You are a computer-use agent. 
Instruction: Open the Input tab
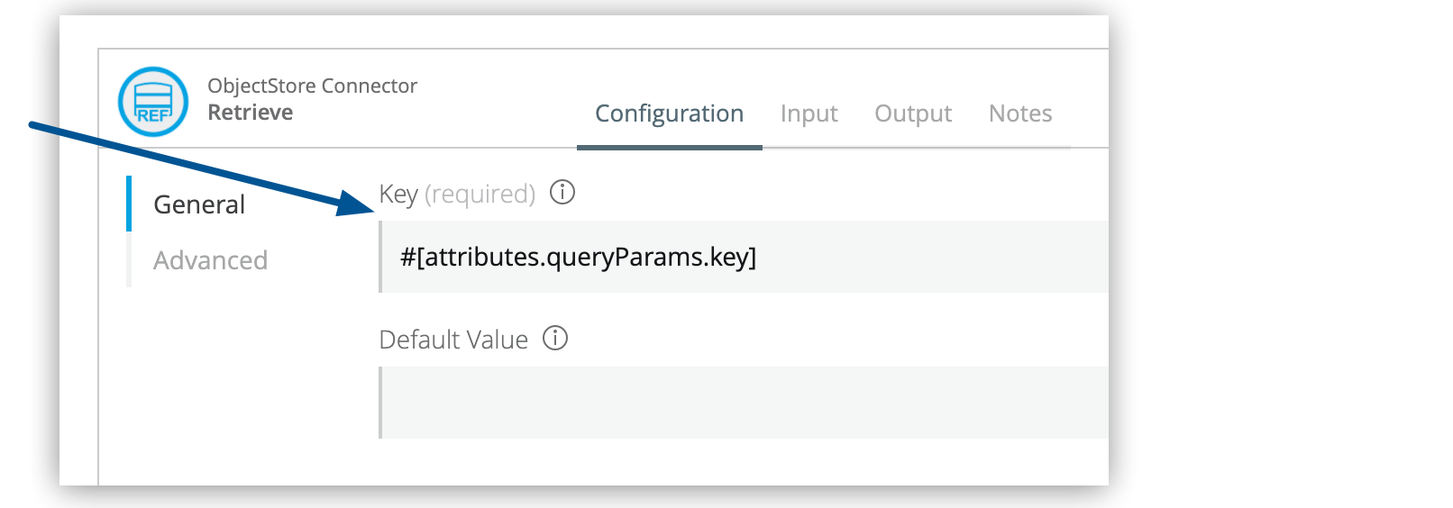(809, 113)
